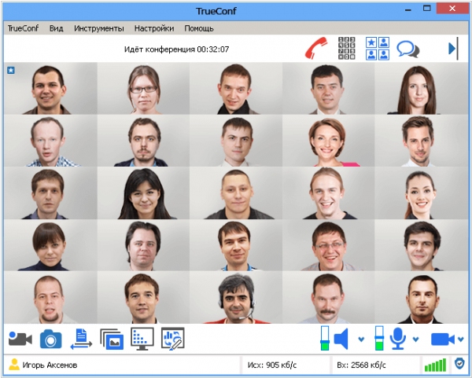Image resolution: width=472 pixels, height=378 pixels.
Task: Adjust the microphone level slider
Action: click(x=379, y=338)
